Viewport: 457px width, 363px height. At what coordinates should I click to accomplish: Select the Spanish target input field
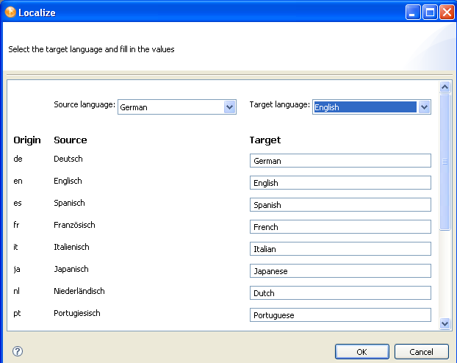point(340,205)
